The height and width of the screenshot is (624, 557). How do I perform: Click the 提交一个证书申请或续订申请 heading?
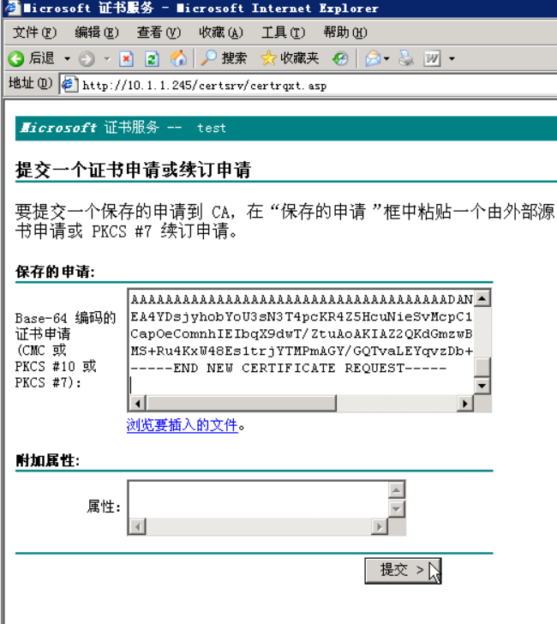tap(134, 170)
